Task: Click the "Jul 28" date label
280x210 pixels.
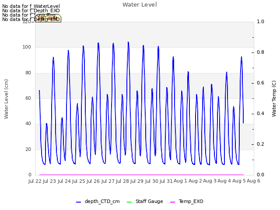Action: (x=122, y=181)
